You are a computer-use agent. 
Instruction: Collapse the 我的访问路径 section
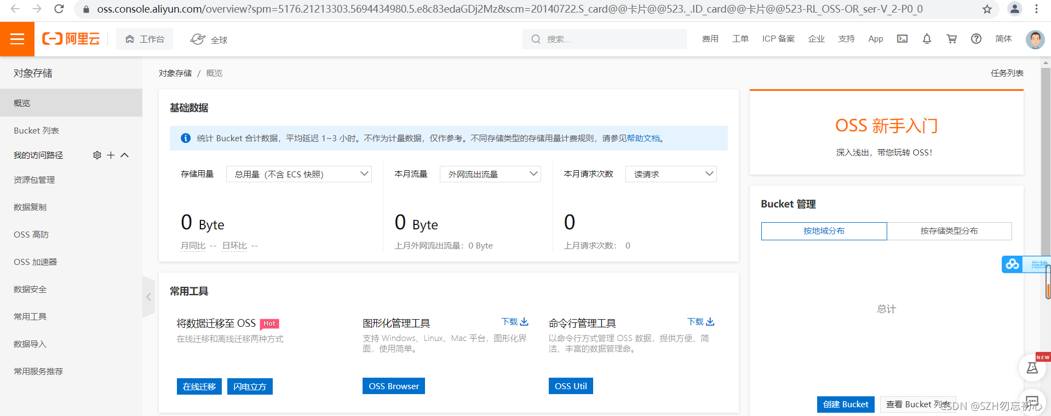coord(125,155)
